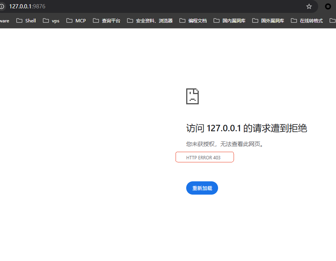
Task: Expand the 国内漏洞库 bookmarks folder
Action: click(x=229, y=20)
